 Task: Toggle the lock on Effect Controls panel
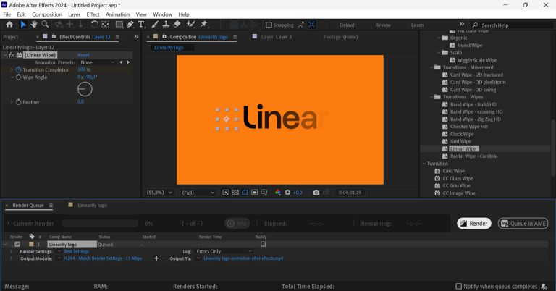(x=54, y=36)
